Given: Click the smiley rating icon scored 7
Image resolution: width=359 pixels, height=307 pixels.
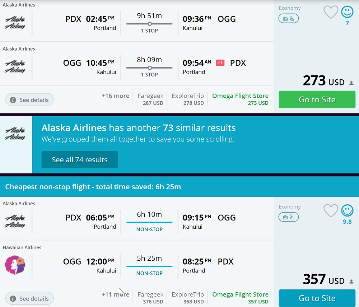Looking at the screenshot, I should [347, 12].
